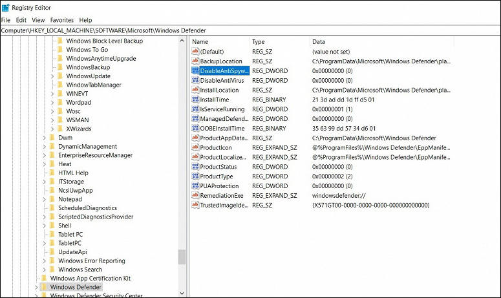Click the ProductType DWORD icon
This screenshot has height=298, width=501.
195,176
